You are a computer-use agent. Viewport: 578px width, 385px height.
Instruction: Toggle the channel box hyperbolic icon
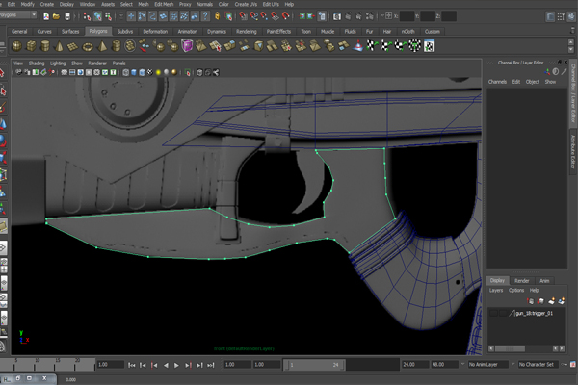click(x=564, y=72)
